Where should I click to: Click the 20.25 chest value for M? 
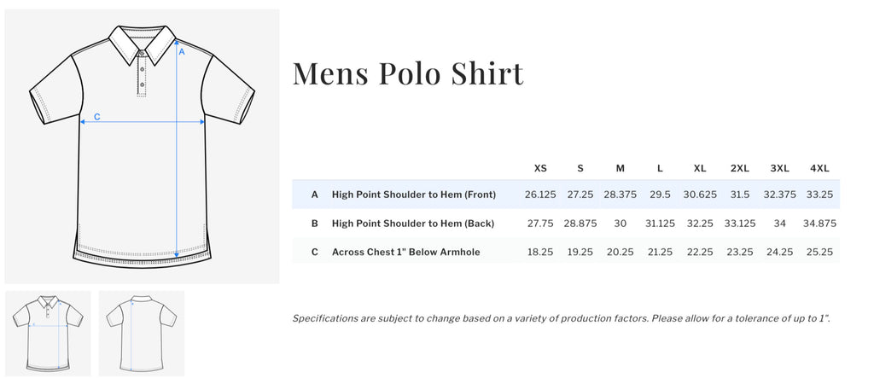pyautogui.click(x=620, y=252)
